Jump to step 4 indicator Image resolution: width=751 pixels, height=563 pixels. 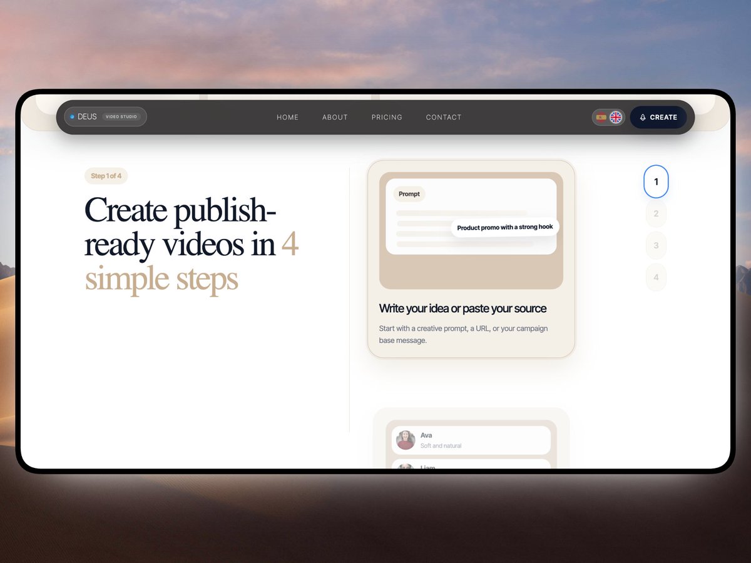[656, 277]
